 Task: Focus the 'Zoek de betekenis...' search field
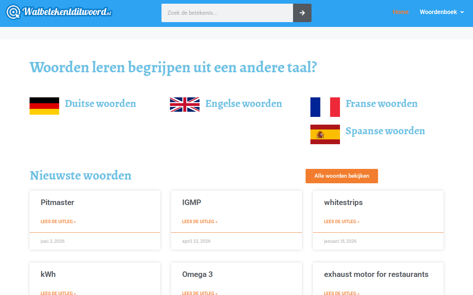coord(227,13)
